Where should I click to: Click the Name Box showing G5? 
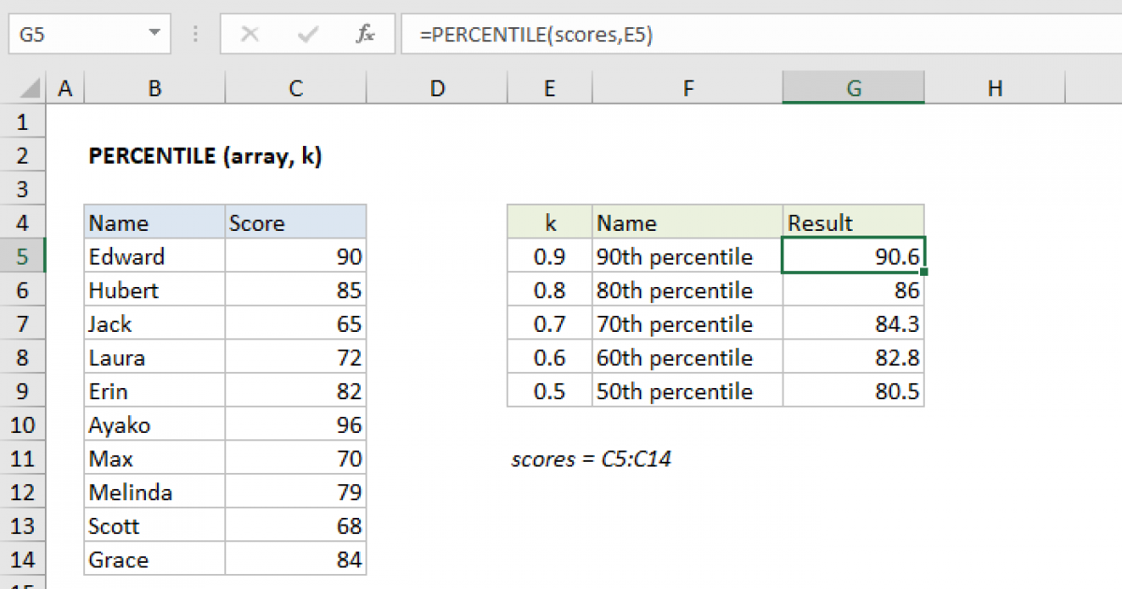pos(75,36)
